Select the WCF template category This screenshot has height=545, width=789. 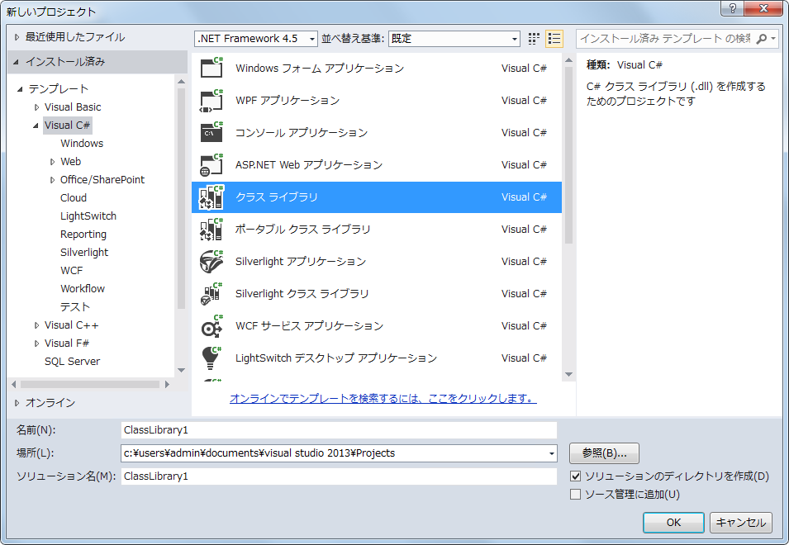(71, 271)
